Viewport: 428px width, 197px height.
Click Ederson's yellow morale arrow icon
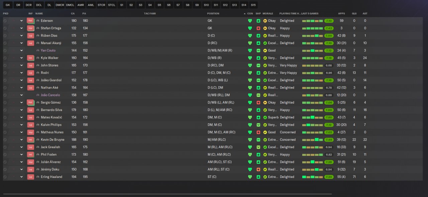coord(265,21)
